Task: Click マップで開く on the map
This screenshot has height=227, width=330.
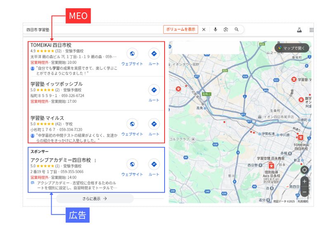Action: (292, 48)
